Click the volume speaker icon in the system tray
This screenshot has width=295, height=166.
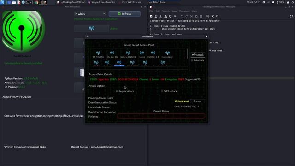coord(268,2)
